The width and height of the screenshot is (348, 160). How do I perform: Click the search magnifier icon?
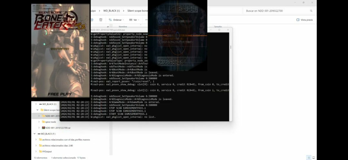pos(311,11)
